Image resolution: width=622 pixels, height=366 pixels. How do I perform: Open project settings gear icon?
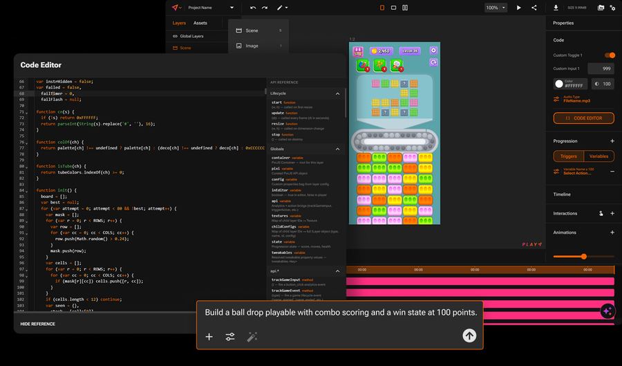point(612,8)
